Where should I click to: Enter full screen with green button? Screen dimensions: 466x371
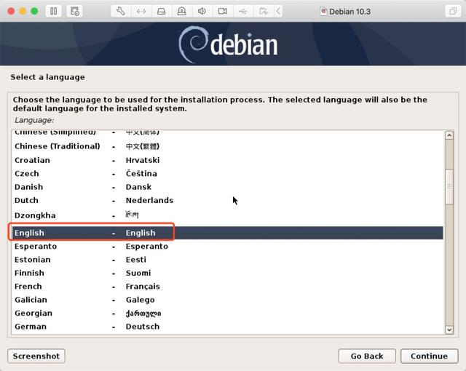point(34,12)
